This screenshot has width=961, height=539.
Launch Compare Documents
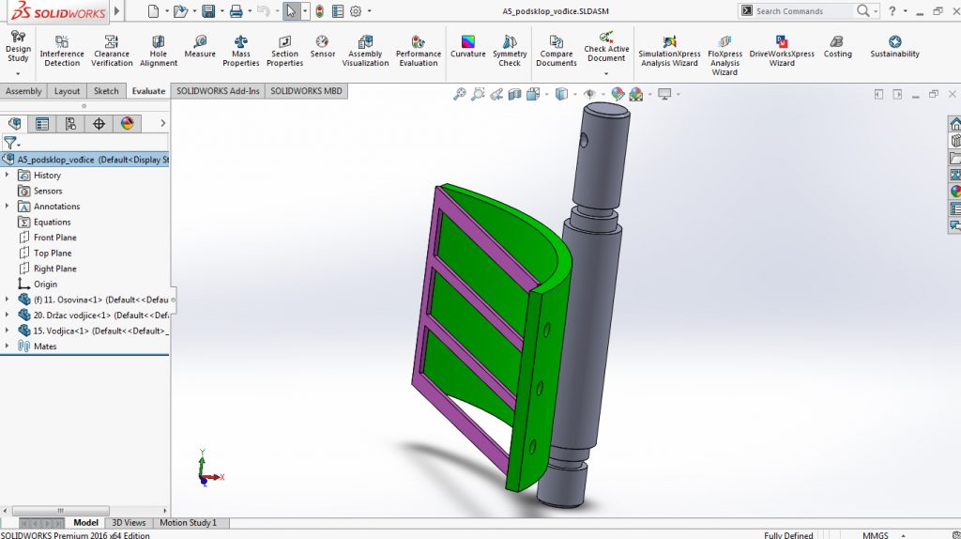point(556,51)
